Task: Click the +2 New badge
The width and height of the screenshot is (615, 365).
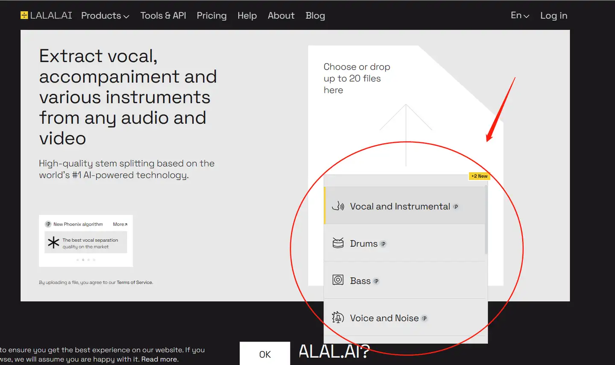Action: click(479, 176)
